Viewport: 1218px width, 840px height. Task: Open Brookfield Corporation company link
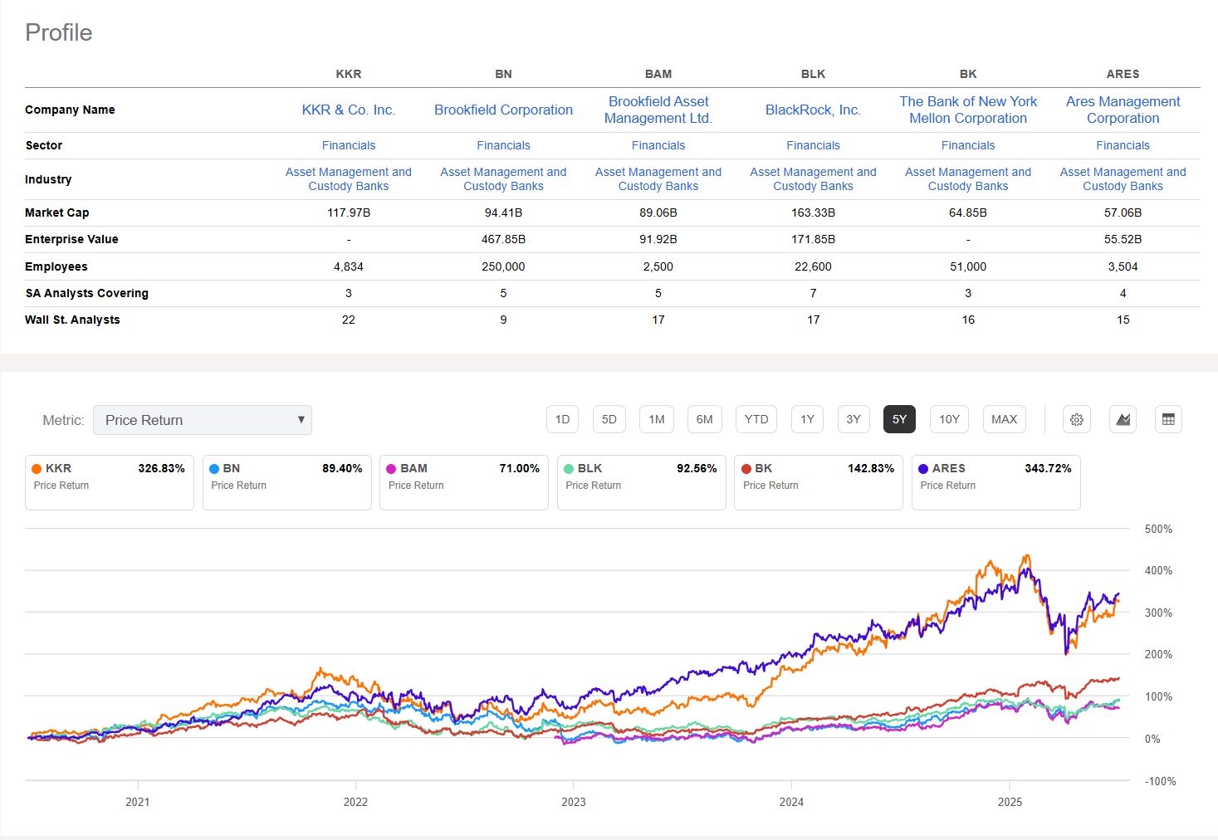[x=503, y=110]
